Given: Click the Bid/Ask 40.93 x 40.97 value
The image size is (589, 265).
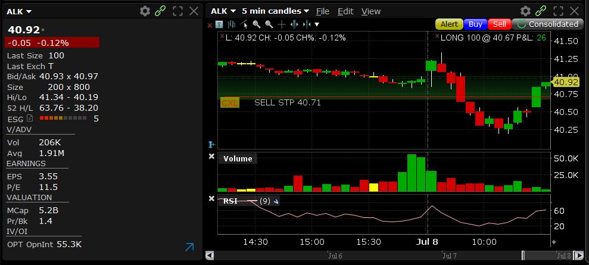Looking at the screenshot, I should (68, 77).
